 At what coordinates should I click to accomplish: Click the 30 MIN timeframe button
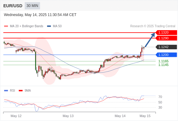(x=32, y=6)
